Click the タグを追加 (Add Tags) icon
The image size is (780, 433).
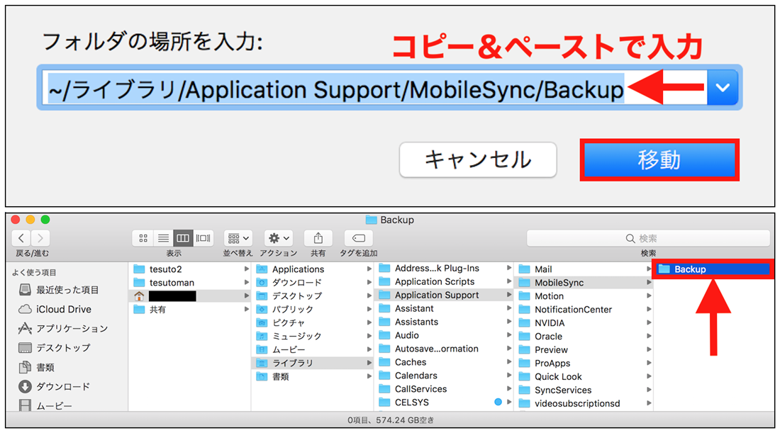(x=360, y=239)
